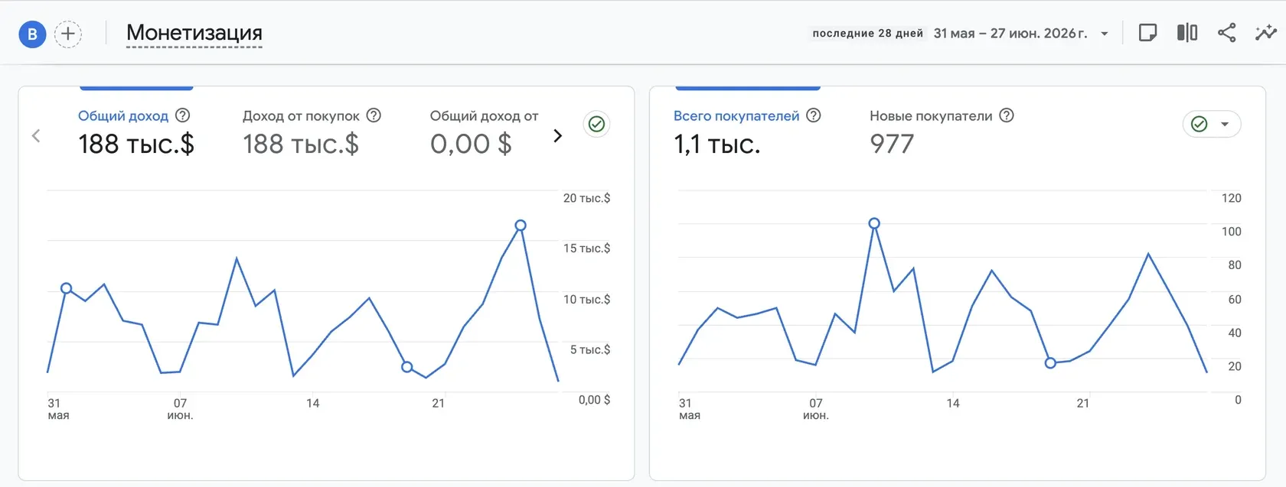Viewport: 1286px width, 487px height.
Task: Show next metrics with right chevron
Action: coord(557,136)
